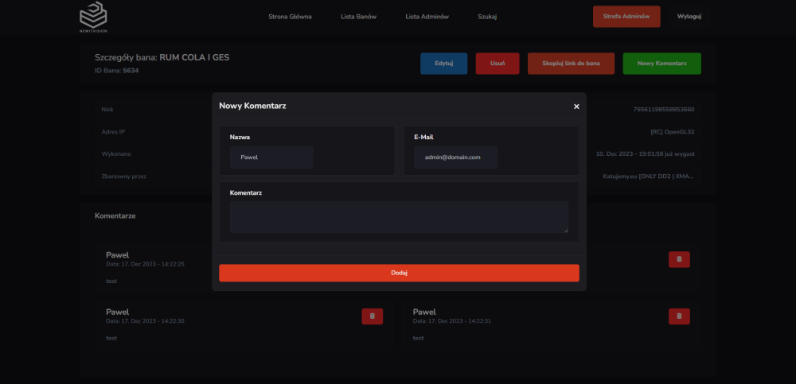Viewport: 796px width, 384px height.
Task: Click the blue Edytuj button
Action: (x=443, y=64)
